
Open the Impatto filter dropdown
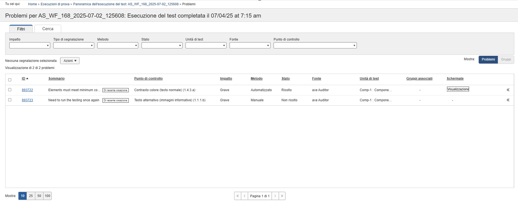(30, 45)
